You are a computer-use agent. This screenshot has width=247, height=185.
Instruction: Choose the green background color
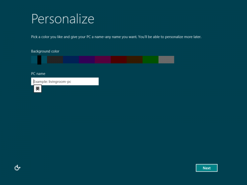click(151, 60)
